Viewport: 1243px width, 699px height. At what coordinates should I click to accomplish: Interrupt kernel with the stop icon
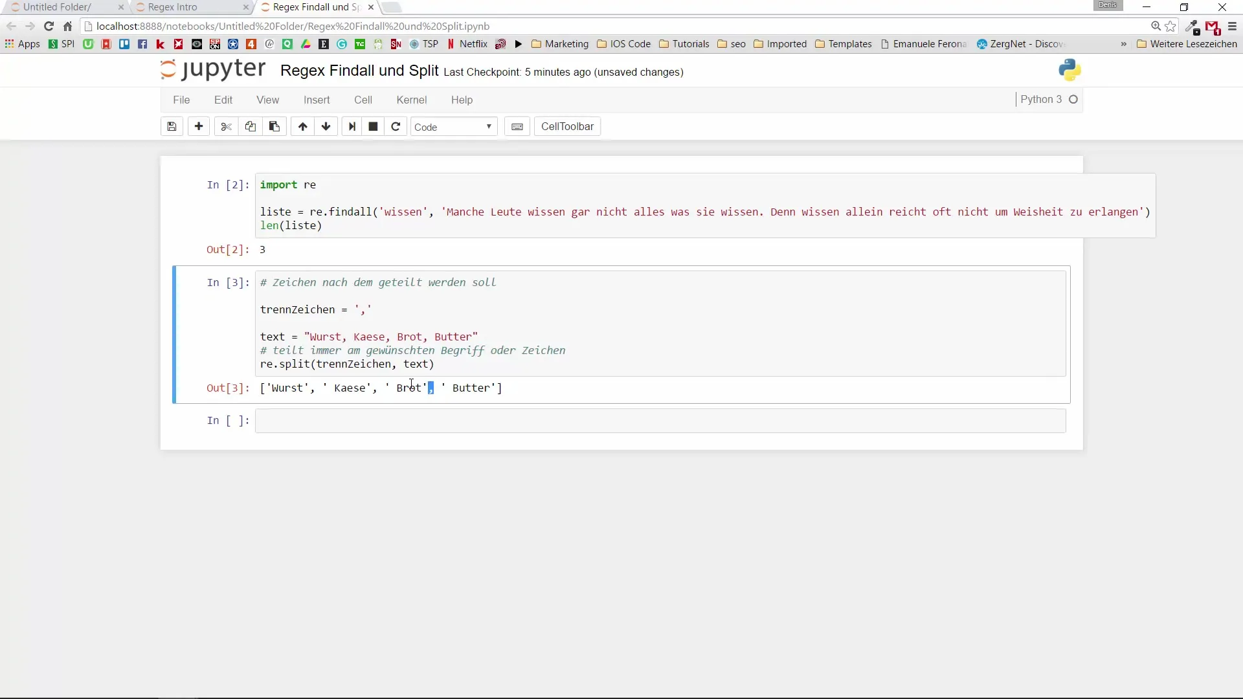click(x=373, y=127)
